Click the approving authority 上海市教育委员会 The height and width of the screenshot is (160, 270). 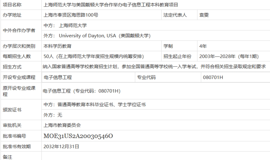tap(62, 125)
